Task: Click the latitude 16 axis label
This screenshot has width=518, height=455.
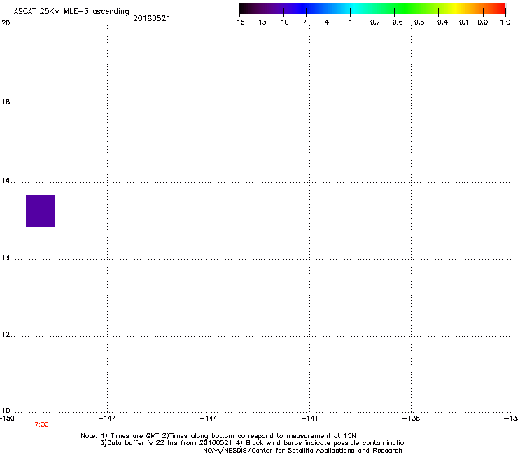Action: (x=6, y=180)
